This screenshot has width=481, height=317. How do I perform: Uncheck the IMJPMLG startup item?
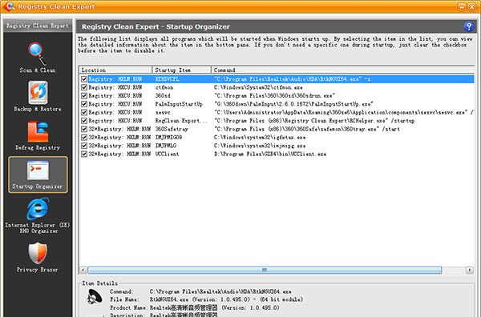(x=84, y=146)
